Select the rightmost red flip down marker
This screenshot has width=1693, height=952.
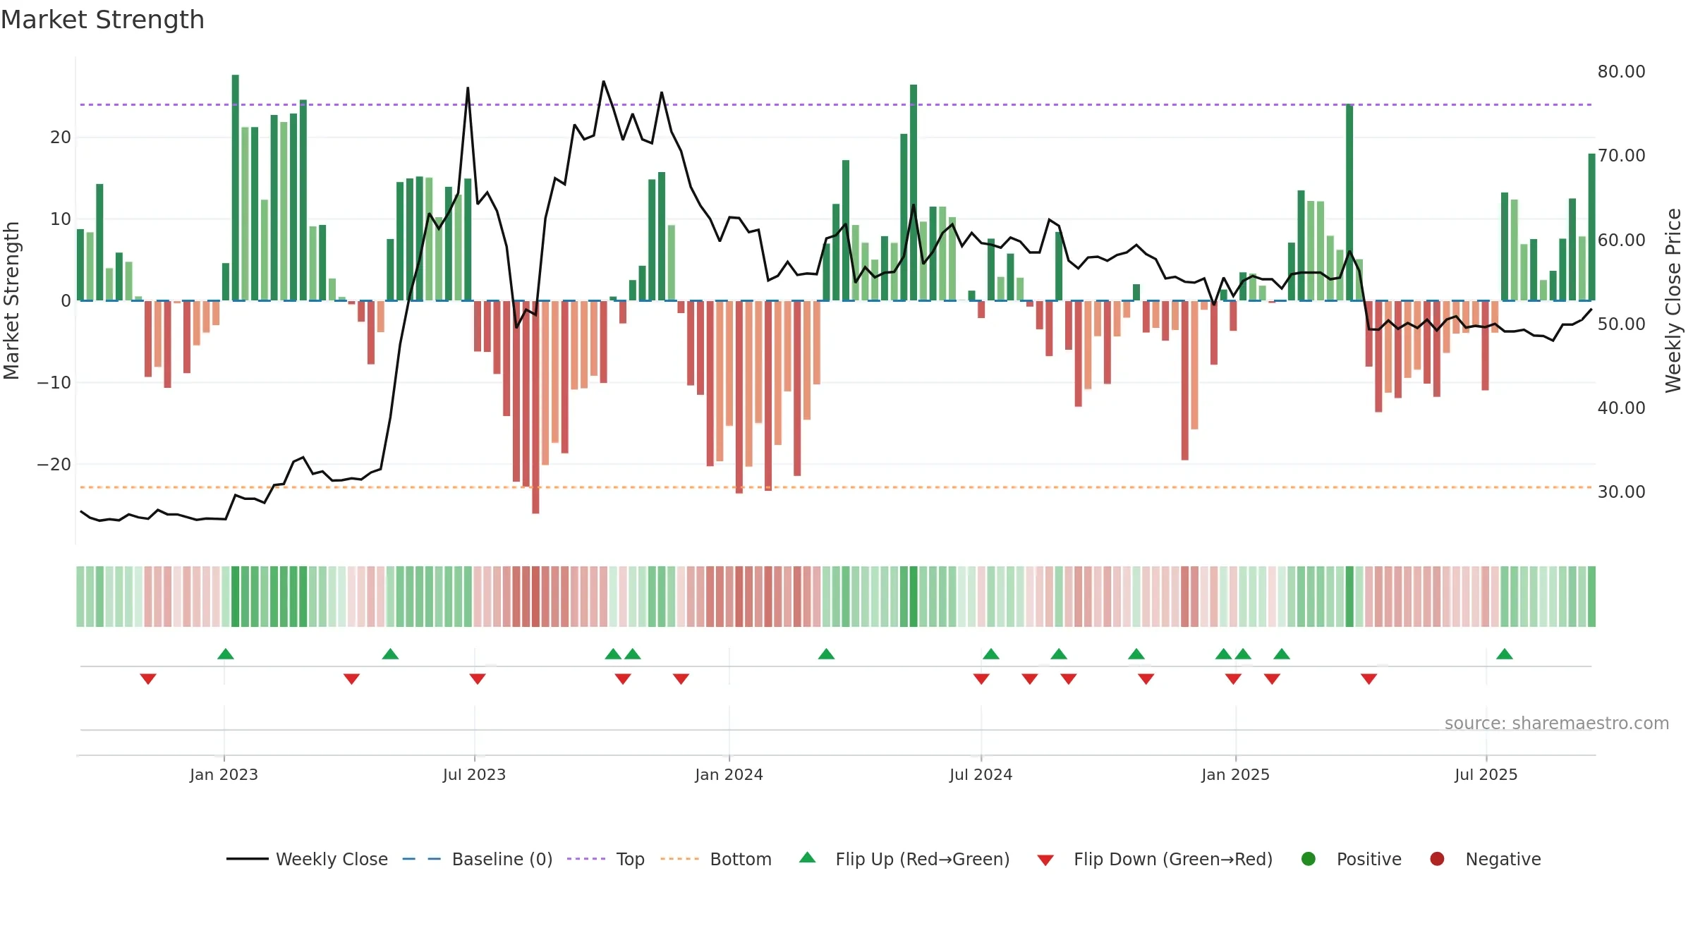1369,679
